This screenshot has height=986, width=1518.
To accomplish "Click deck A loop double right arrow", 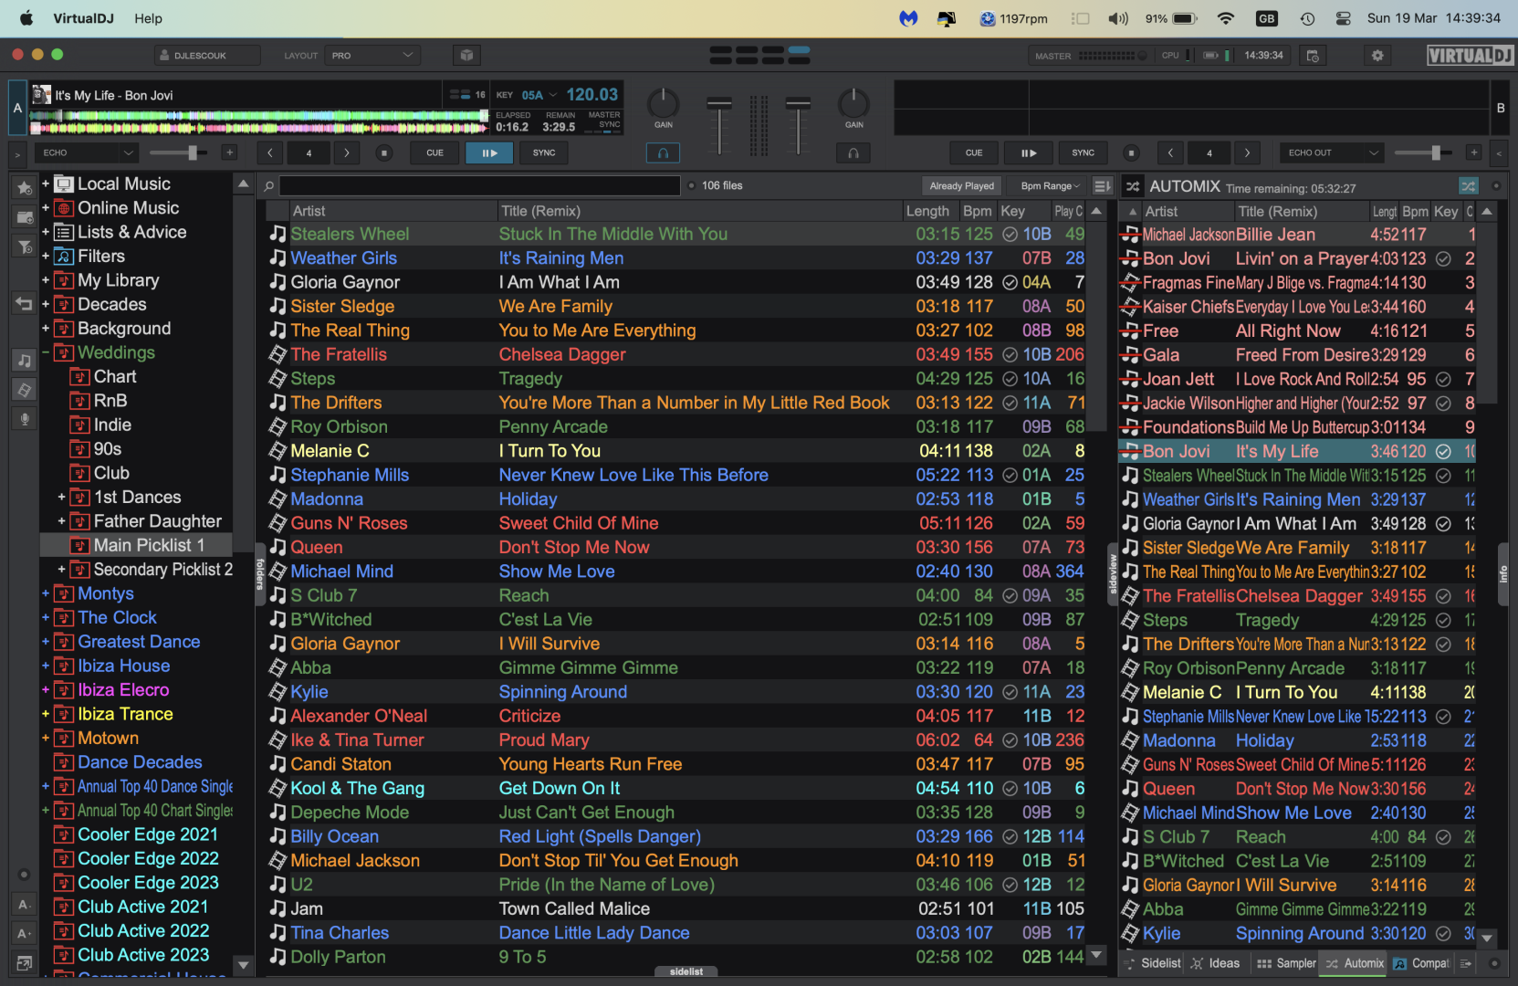I will pos(347,152).
